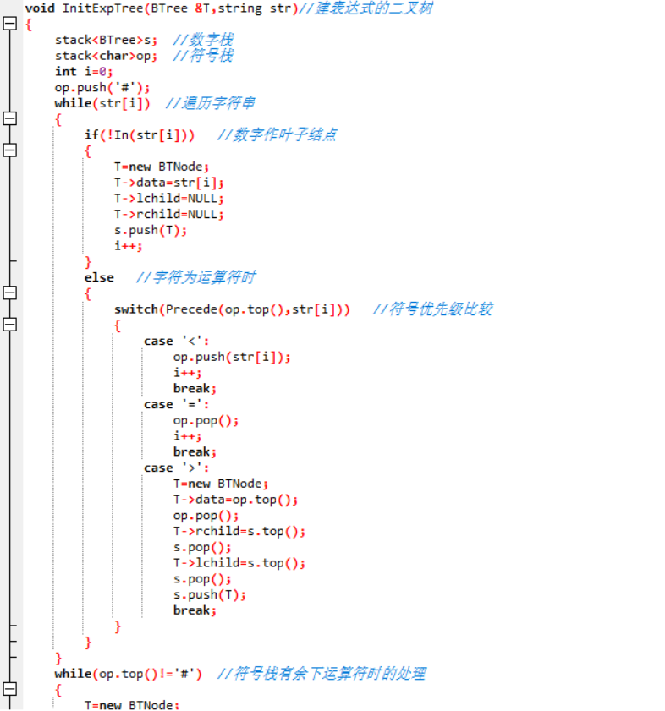
Task: Click the T->data=str[i]; line
Action: click(169, 183)
